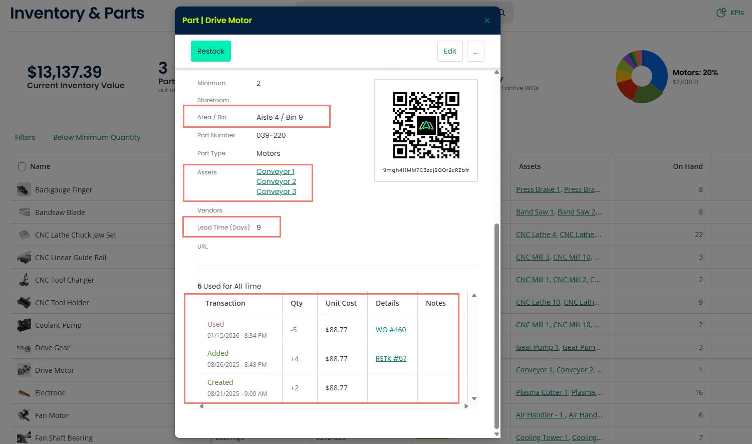Open the three-dots more options menu
The width and height of the screenshot is (752, 444).
[x=475, y=51]
